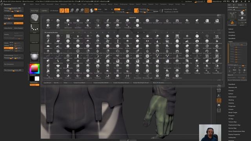Open the Brush menu
Screen dimensions: 251x141
tap(38, 4)
